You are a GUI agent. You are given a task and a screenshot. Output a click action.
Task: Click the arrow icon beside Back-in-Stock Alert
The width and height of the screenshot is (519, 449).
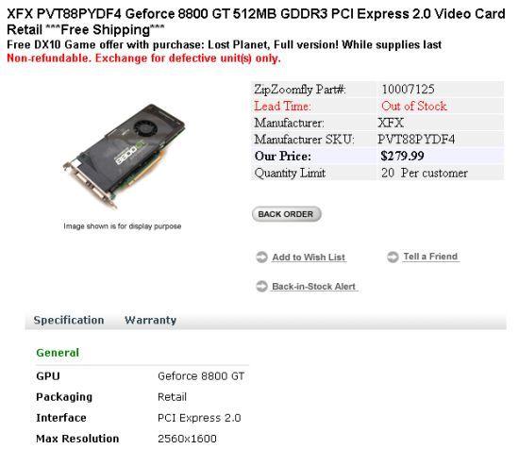(261, 286)
